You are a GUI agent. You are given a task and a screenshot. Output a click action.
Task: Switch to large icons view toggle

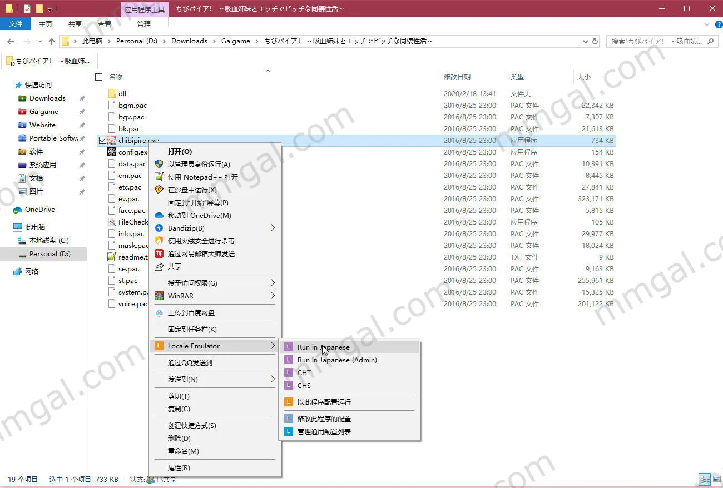click(716, 479)
